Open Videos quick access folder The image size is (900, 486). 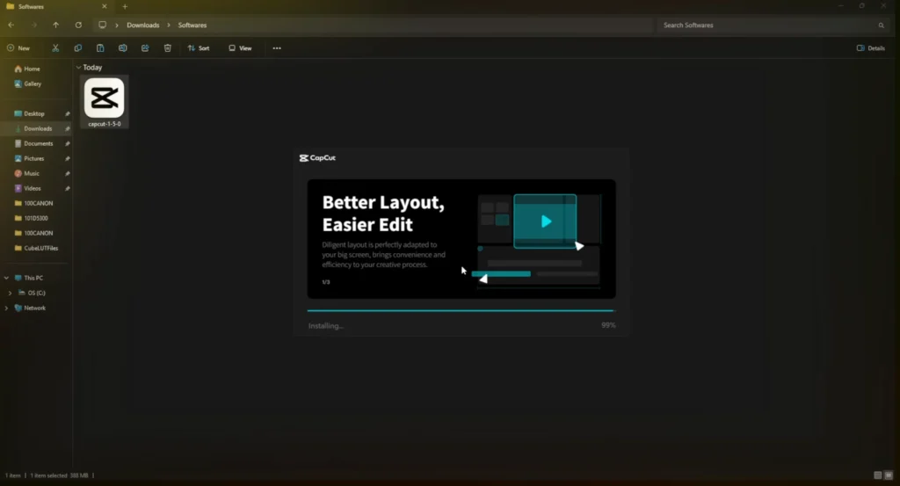(33, 188)
